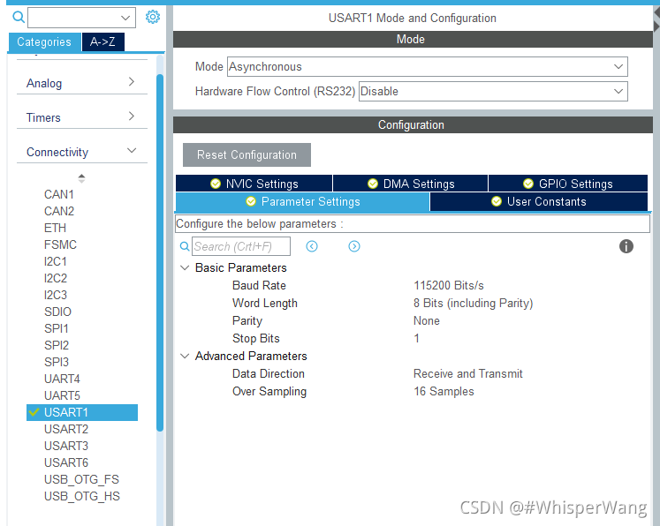Switch to the A->Z tab
This screenshot has height=526, width=660.
103,42
